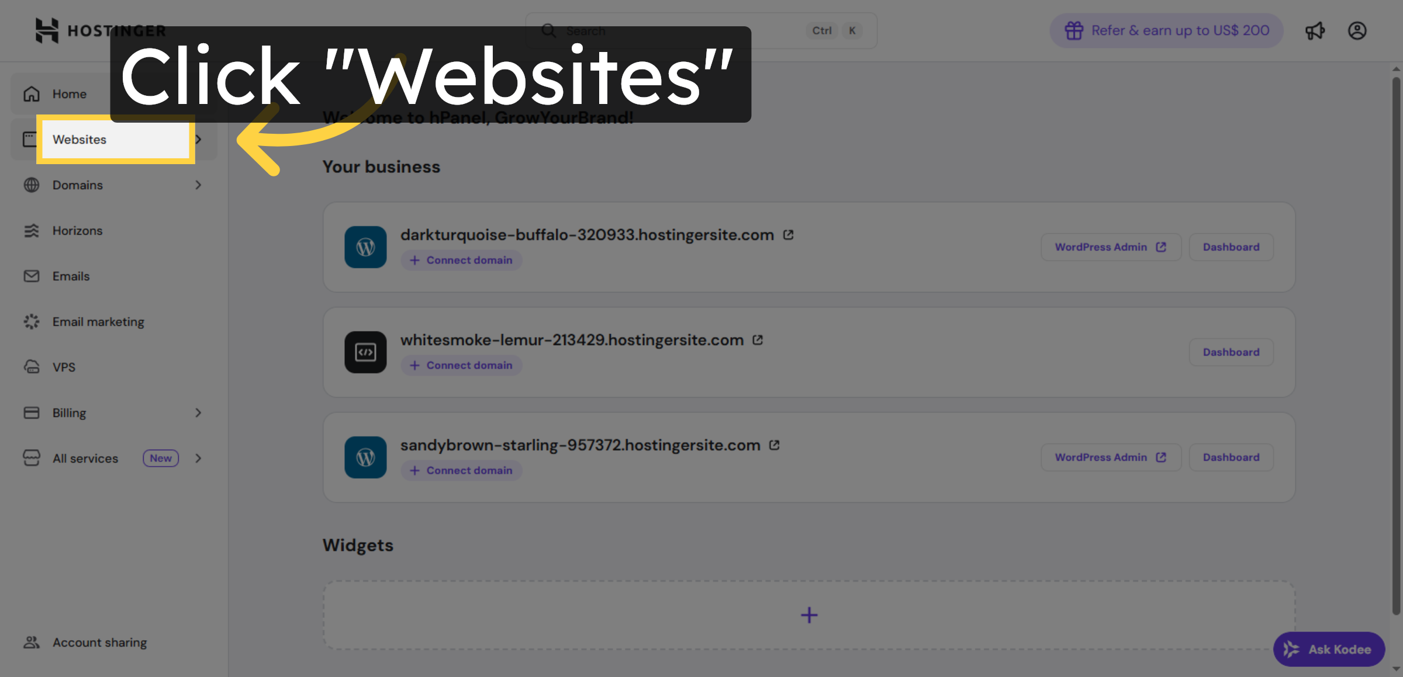The height and width of the screenshot is (677, 1403).
Task: Click the plus to add a widget
Action: point(809,615)
